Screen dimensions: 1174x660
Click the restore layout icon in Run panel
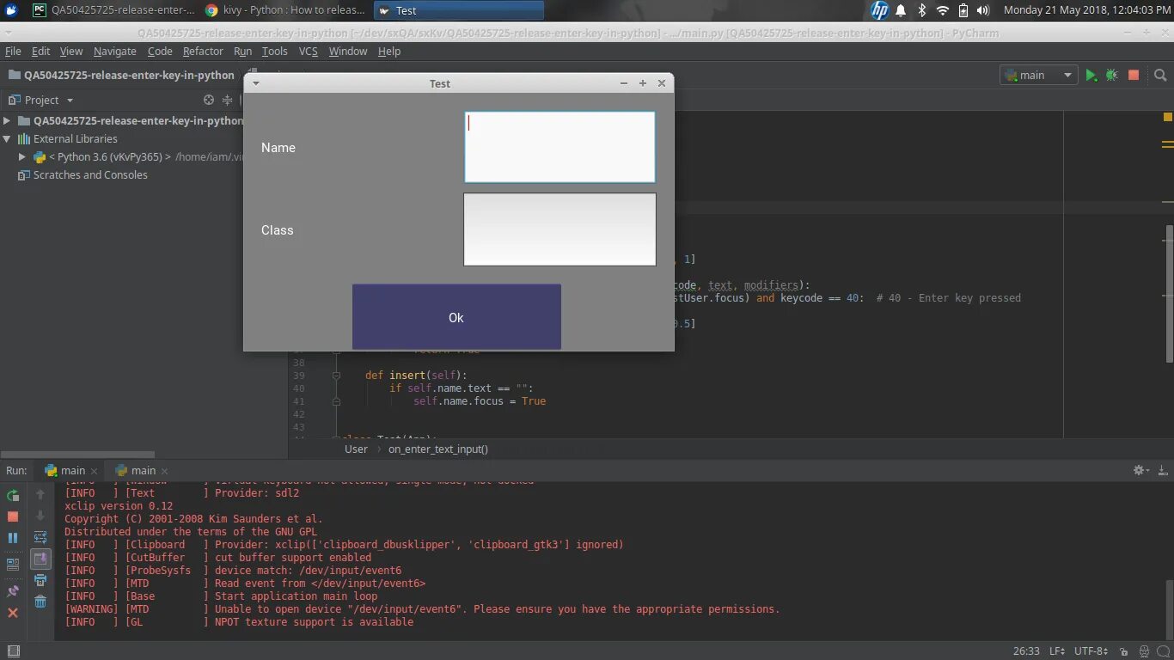pos(13,565)
